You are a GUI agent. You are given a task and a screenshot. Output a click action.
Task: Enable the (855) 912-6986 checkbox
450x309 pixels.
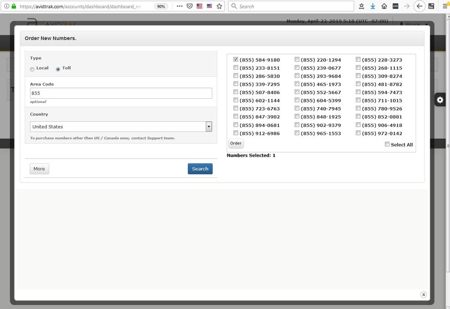[x=236, y=133]
